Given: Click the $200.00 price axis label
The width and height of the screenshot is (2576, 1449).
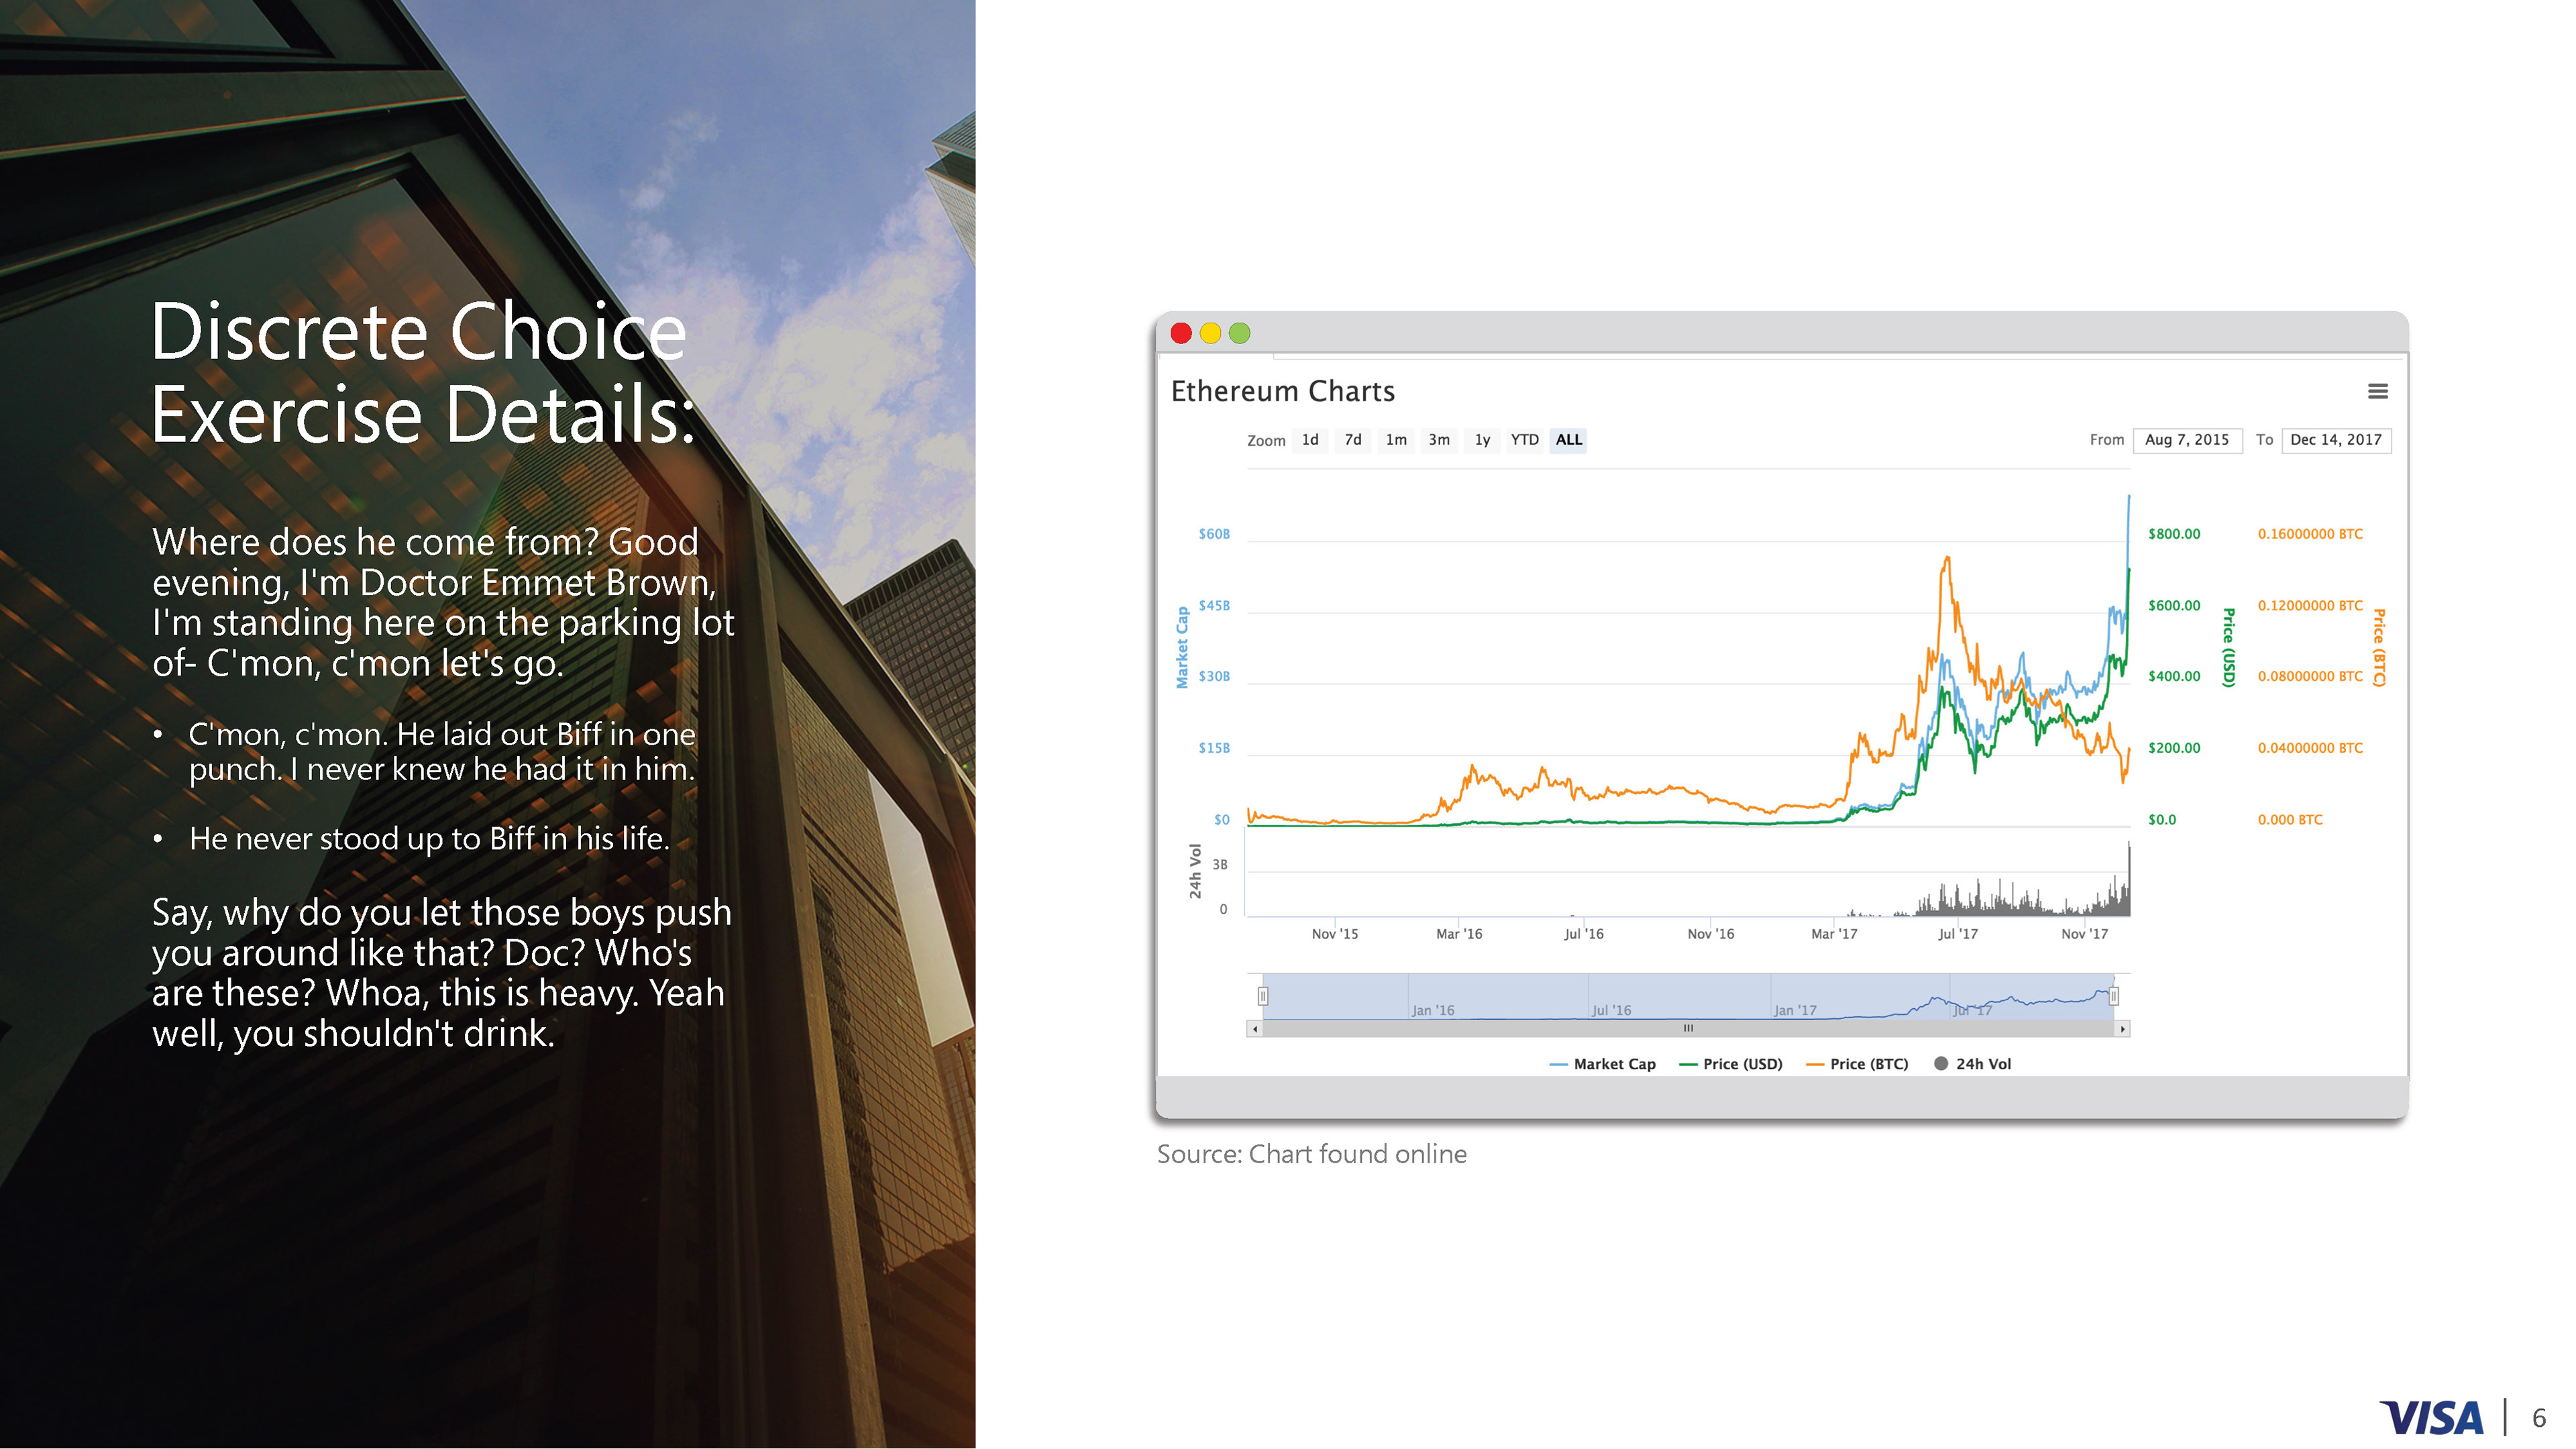Looking at the screenshot, I should tap(2174, 748).
